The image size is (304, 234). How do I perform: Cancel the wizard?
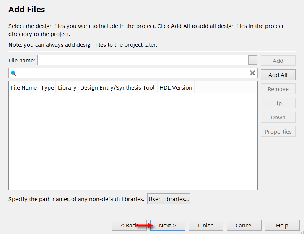click(x=244, y=225)
